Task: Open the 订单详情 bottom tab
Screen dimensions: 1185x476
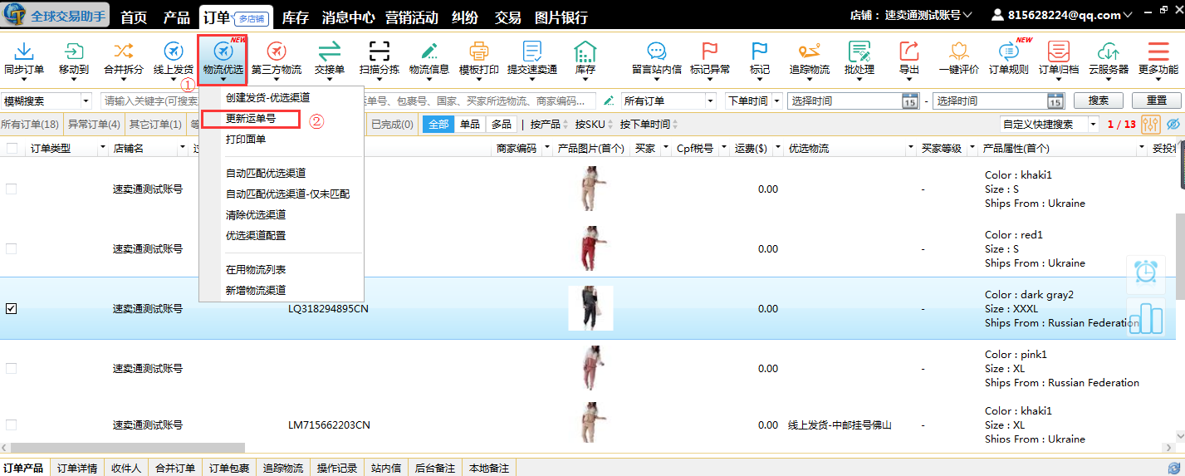Action: pos(77,469)
